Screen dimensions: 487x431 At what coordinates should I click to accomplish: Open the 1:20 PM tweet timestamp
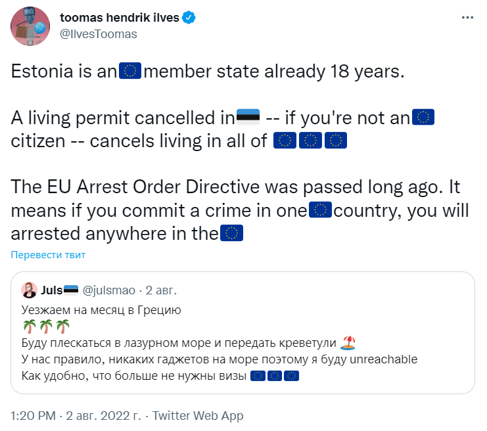pos(33,415)
